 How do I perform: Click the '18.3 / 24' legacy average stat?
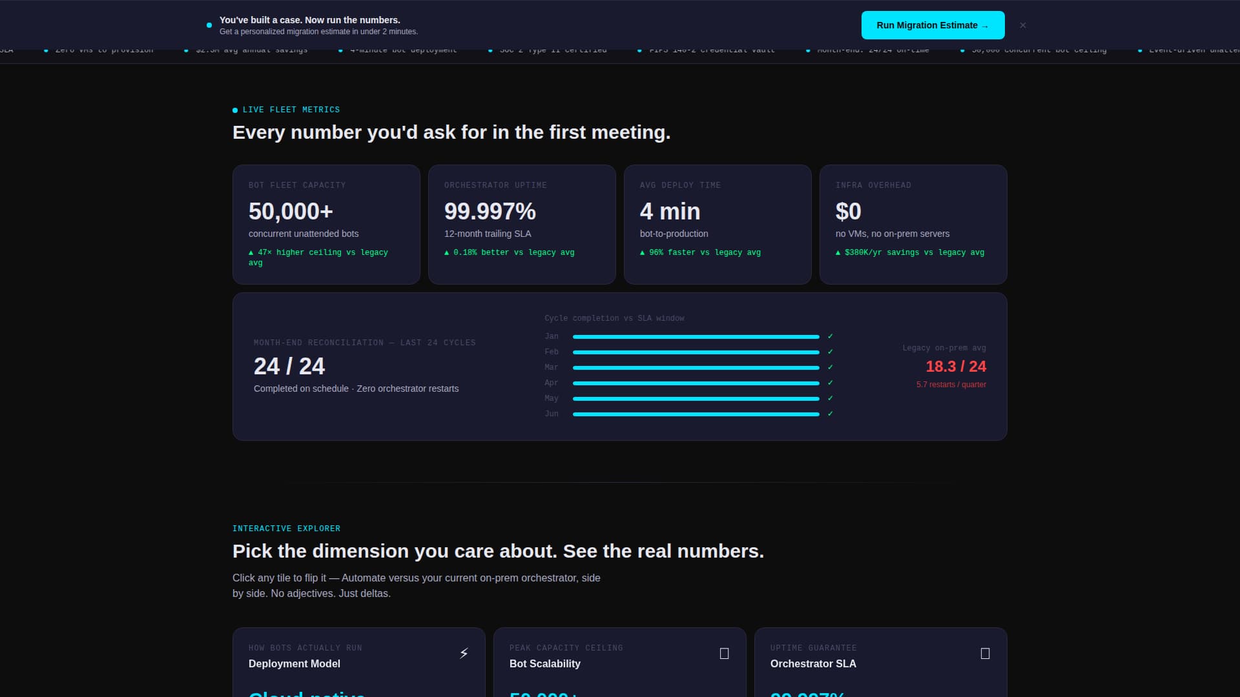coord(956,367)
